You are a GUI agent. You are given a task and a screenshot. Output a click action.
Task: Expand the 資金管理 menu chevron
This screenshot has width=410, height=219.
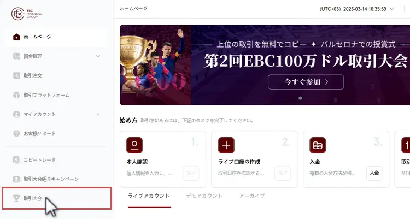click(x=98, y=56)
